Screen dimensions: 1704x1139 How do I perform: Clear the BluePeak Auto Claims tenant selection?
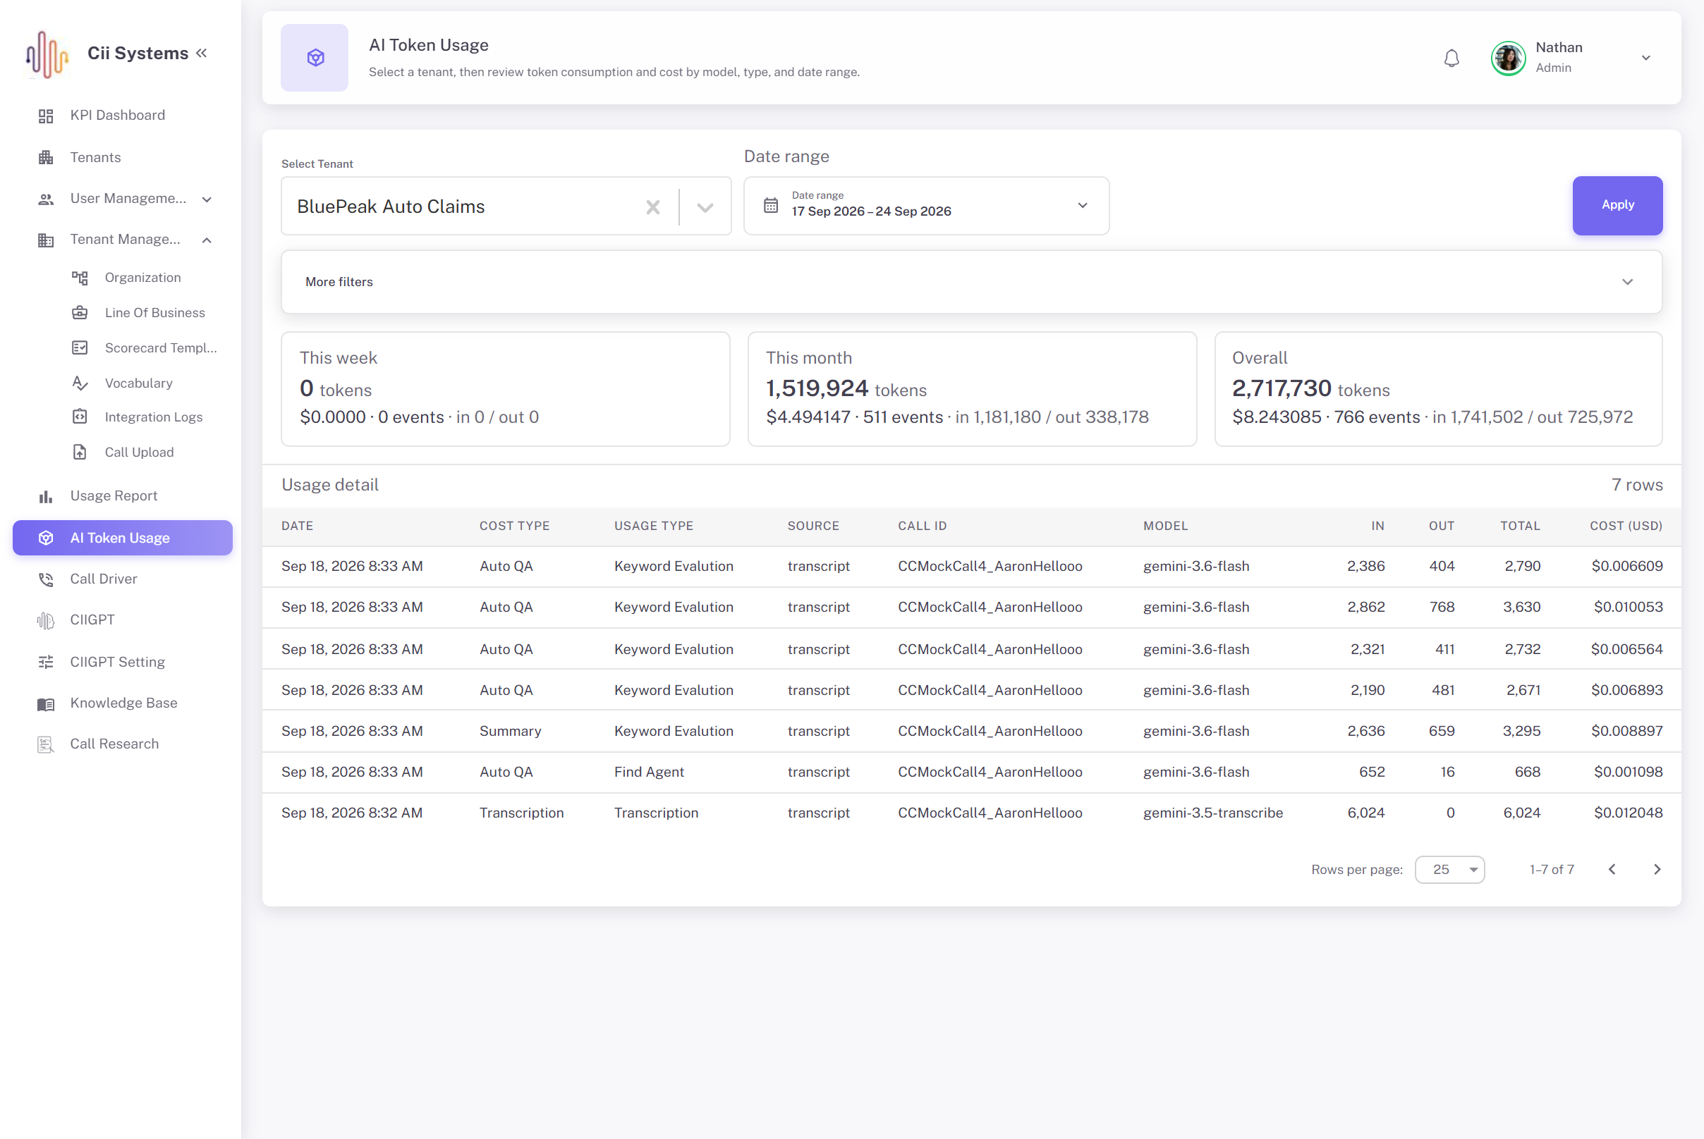point(653,207)
